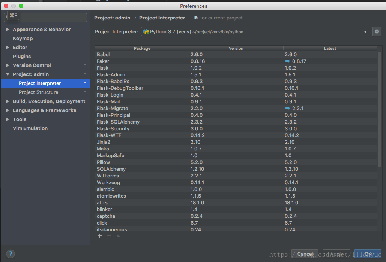Screen dimensions: 386x262
Task: Open Vim Emulation settings
Action: 30,128
